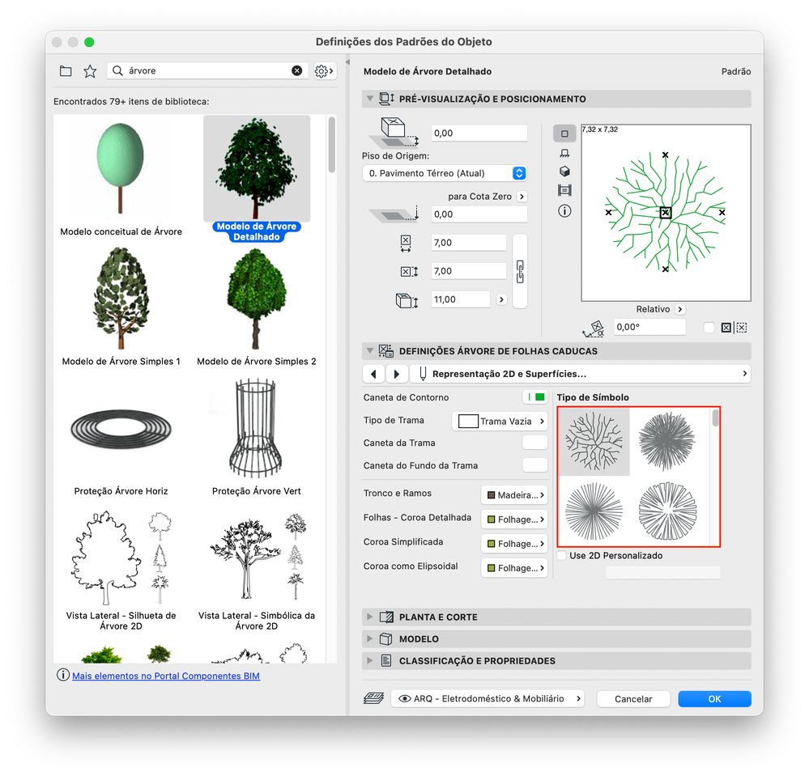The image size is (809, 776).
Task: Expand Planta e Corte panel
Action: (x=369, y=617)
